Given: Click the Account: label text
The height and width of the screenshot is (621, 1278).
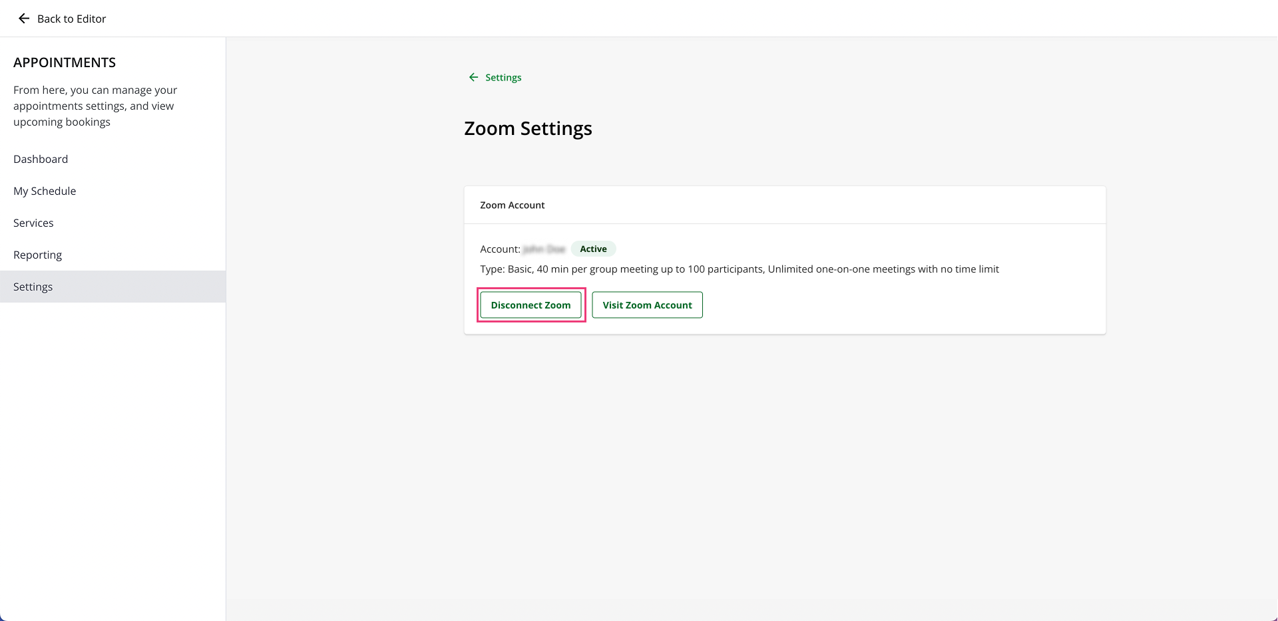Looking at the screenshot, I should pos(500,249).
